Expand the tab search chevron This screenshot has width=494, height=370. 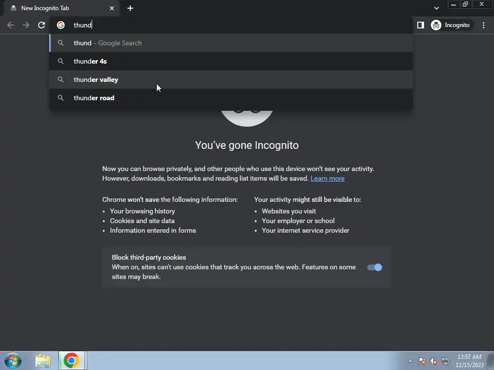tap(436, 8)
